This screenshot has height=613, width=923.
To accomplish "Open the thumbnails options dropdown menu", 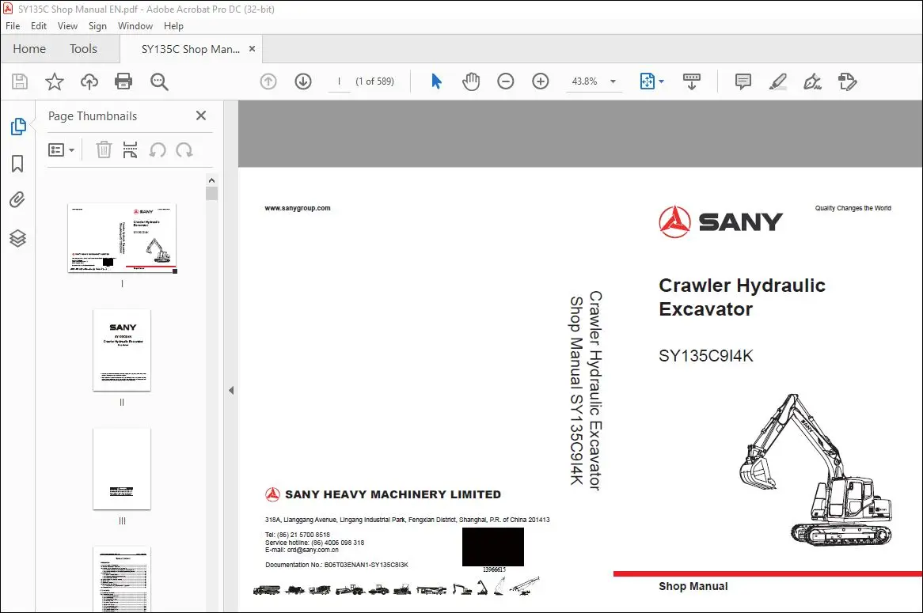I will coord(61,150).
